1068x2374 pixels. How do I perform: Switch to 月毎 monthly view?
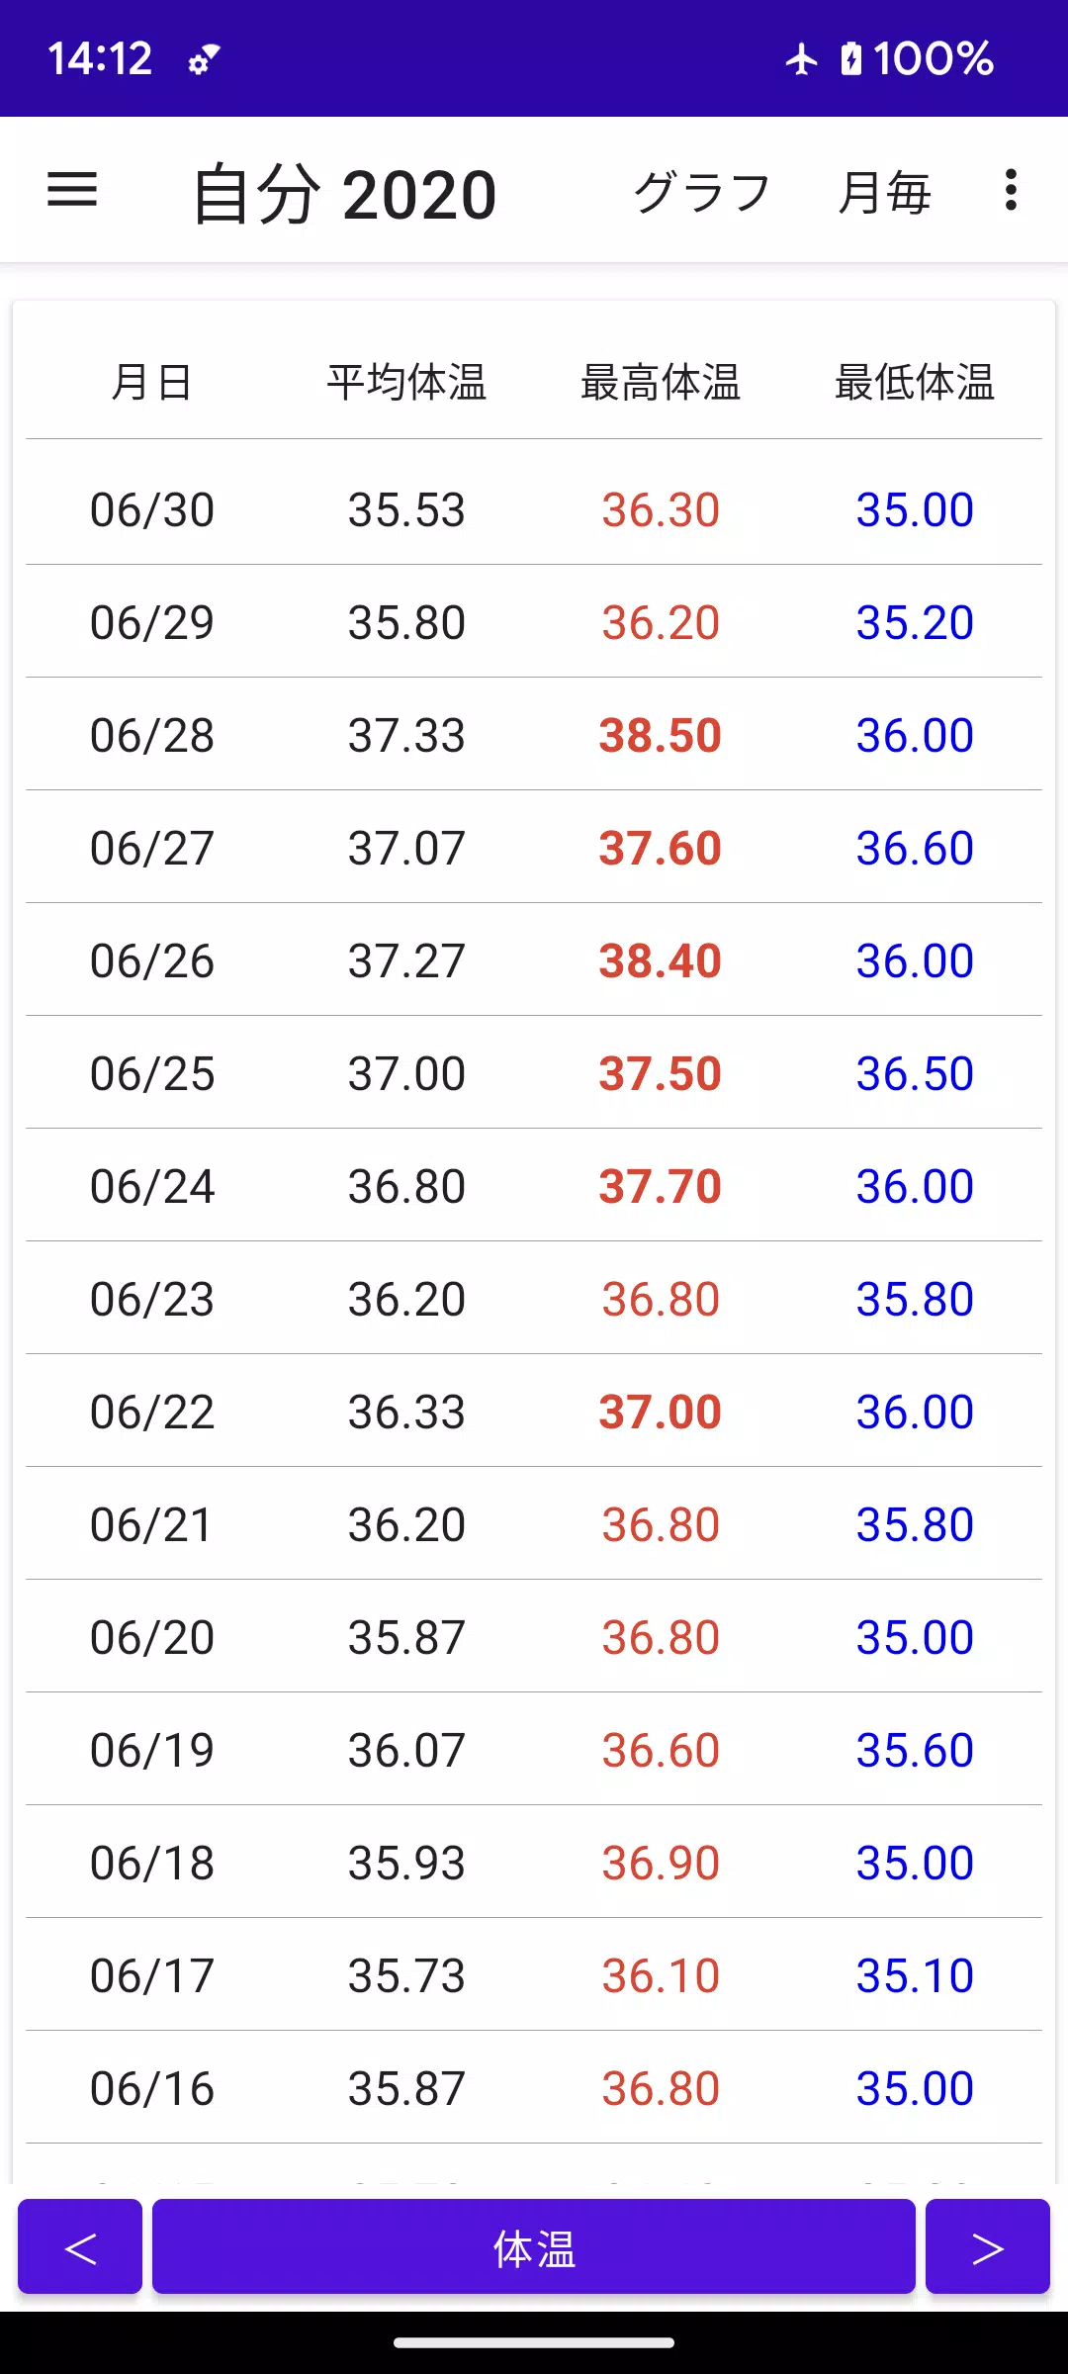884,192
